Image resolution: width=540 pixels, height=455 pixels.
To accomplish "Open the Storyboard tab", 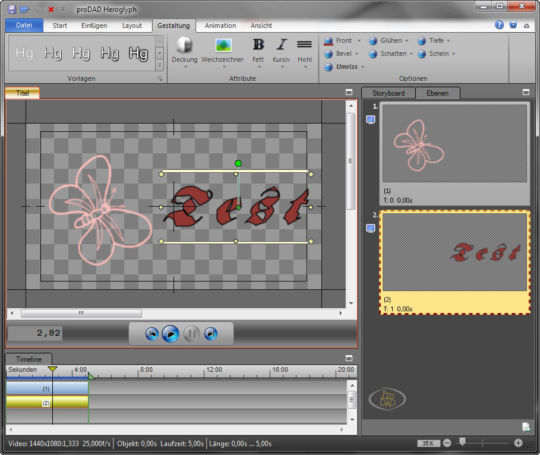I will click(389, 93).
